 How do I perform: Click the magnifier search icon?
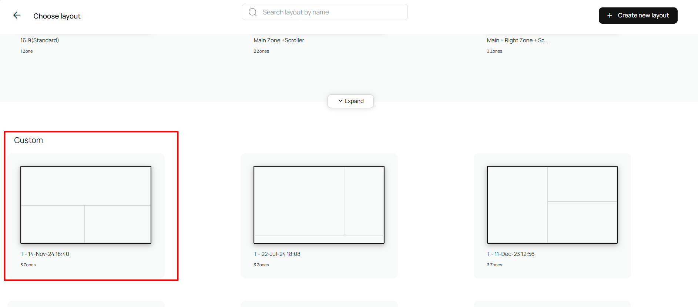click(253, 12)
